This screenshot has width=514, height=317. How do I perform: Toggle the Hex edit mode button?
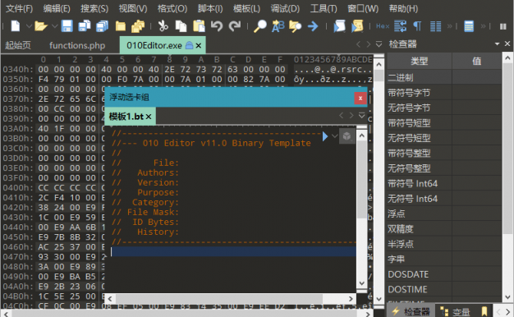(x=383, y=26)
